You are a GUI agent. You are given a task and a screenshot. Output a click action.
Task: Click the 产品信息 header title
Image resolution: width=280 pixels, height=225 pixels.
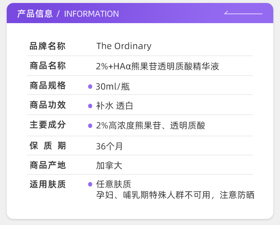[x=35, y=14]
